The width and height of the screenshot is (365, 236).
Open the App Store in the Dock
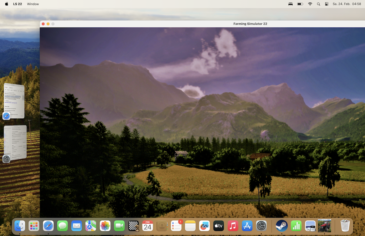tap(247, 226)
